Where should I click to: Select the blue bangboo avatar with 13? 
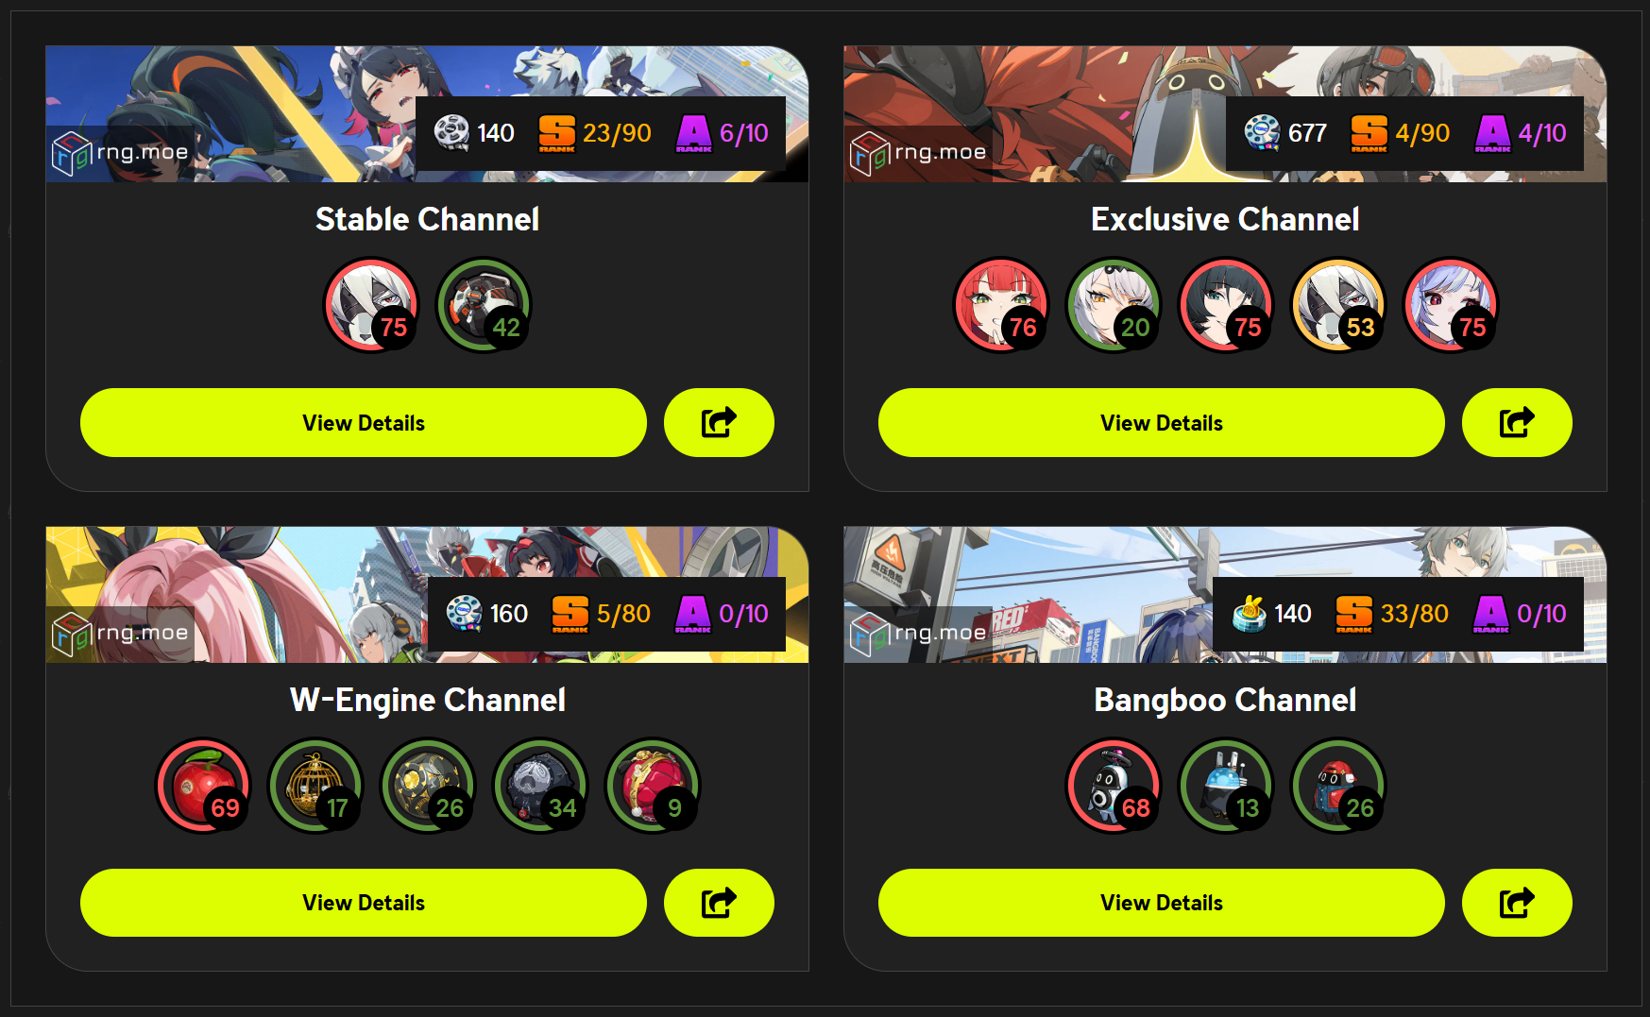pyautogui.click(x=1226, y=786)
